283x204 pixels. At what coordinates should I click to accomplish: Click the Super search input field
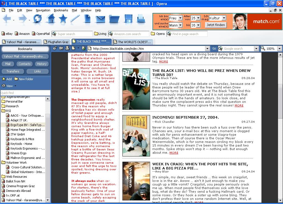coord(72,34)
